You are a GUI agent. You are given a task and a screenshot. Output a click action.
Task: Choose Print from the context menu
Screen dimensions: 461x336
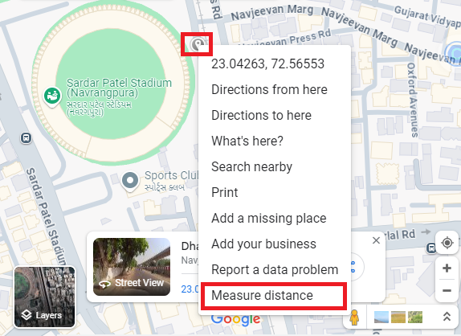275,192
